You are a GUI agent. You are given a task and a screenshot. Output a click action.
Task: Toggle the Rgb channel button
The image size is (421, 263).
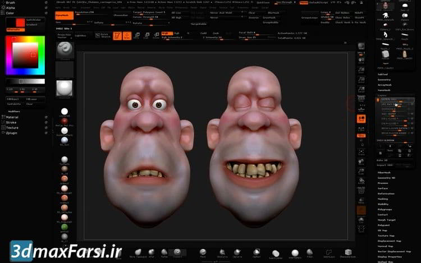pos(177,33)
